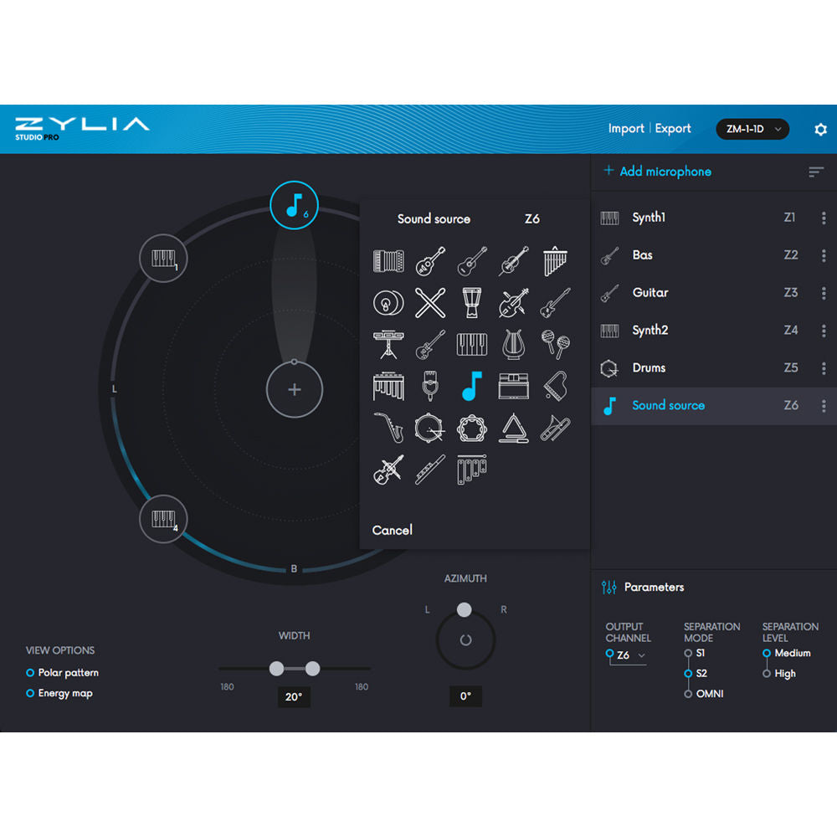Open settings with the gear icon

coord(820,129)
